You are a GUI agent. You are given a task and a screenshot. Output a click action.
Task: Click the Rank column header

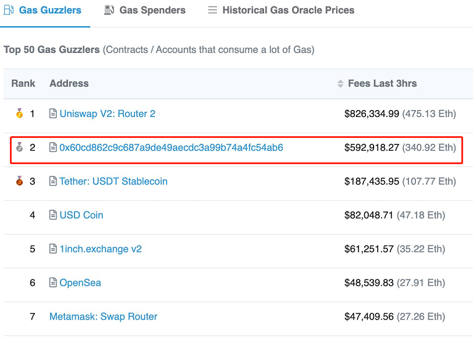[23, 83]
